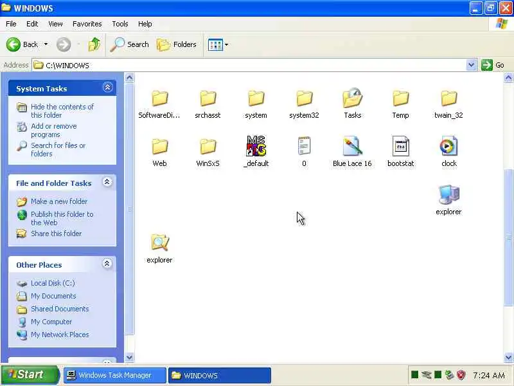514x386 pixels.
Task: Click file list scrollbar up arrow
Action: (508, 78)
